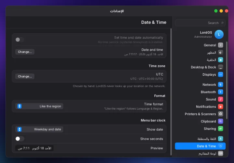Click the green window maximize button
This screenshot has height=163, width=234.
point(216,11)
